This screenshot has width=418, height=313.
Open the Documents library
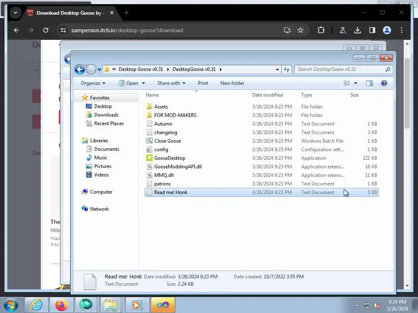tap(107, 149)
